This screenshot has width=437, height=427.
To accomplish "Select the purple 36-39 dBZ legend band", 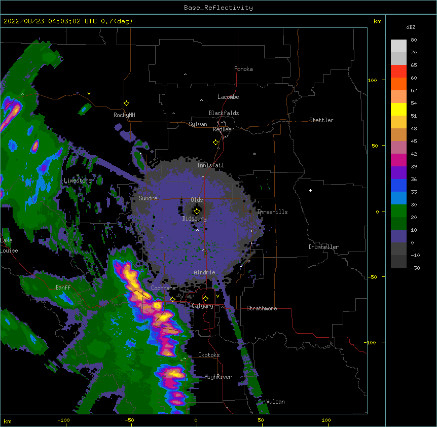I will click(x=398, y=172).
